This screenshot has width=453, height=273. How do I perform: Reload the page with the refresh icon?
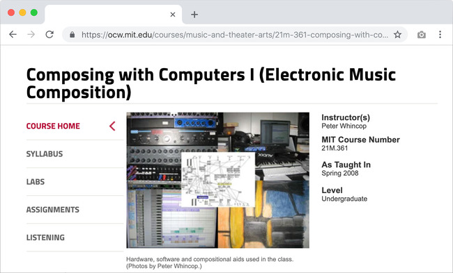49,35
